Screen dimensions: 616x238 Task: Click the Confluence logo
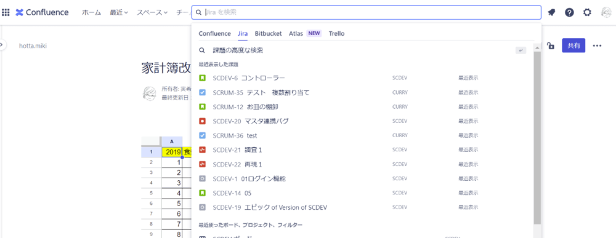42,12
